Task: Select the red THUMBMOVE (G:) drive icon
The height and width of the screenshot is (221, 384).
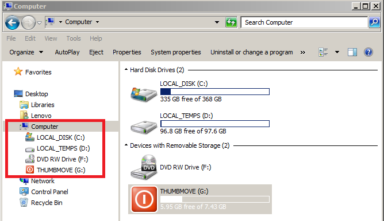Action: [144, 199]
